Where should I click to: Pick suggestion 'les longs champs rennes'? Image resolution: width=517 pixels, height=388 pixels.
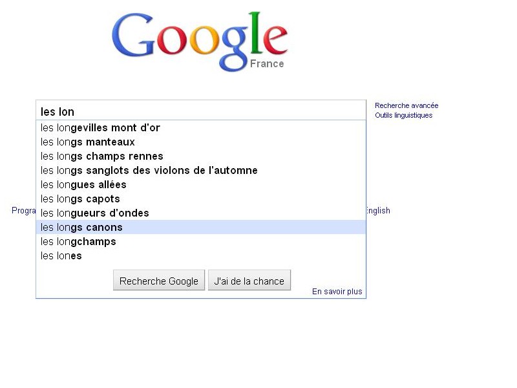point(201,156)
